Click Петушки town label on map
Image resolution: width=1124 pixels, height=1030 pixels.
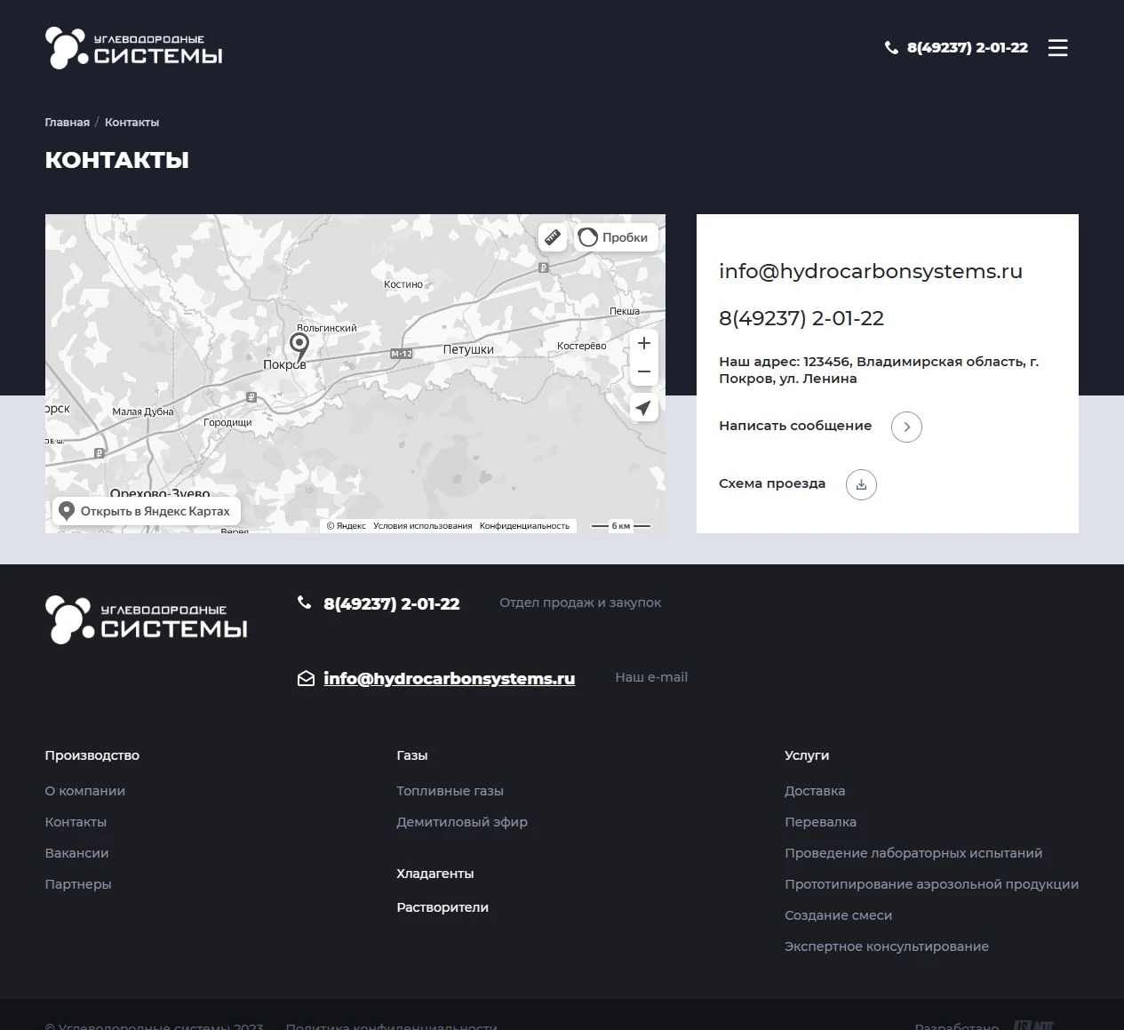[x=468, y=350]
